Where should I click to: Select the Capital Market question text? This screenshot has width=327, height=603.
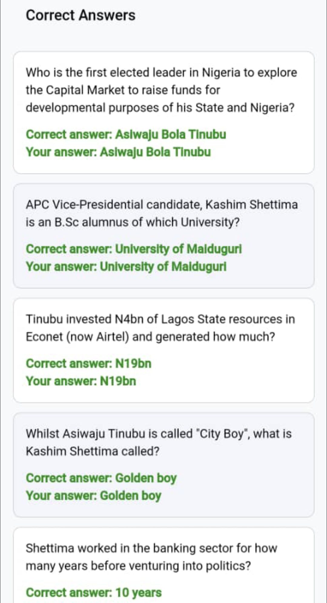click(161, 90)
